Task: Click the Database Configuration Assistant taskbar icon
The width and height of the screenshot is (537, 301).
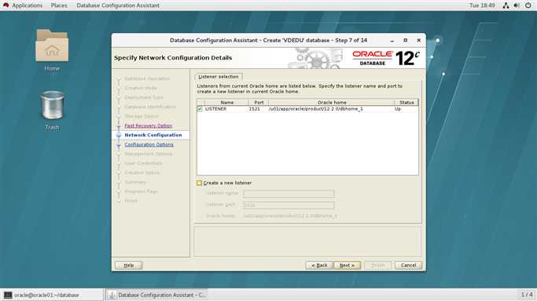Action: 112,295
